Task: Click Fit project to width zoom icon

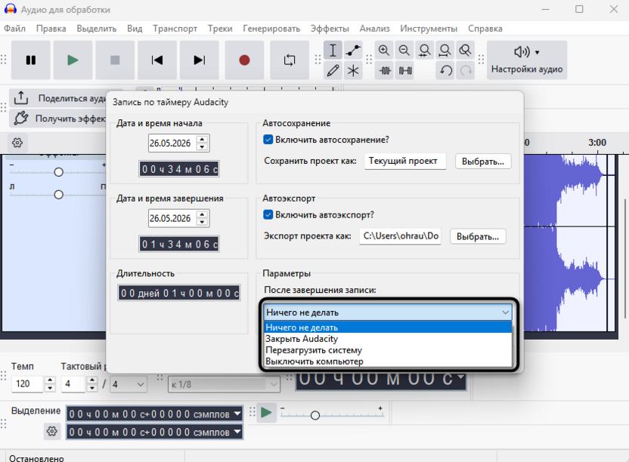Action: (x=445, y=51)
